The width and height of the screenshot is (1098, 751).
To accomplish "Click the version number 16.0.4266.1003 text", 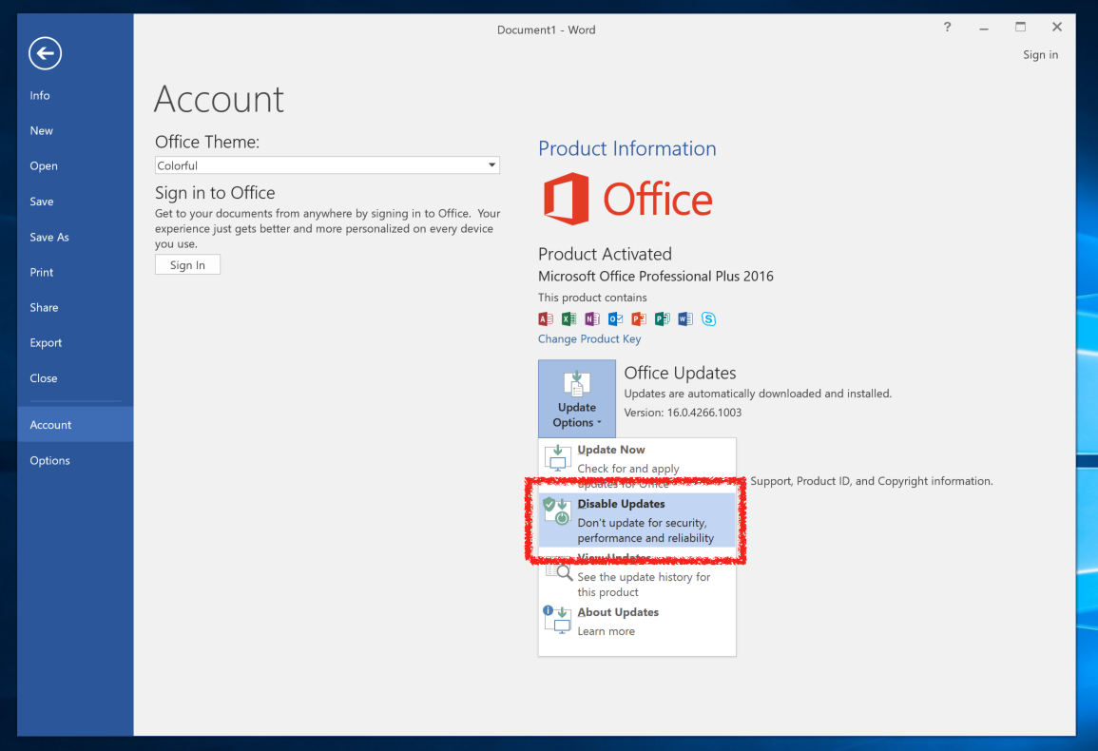I will pyautogui.click(x=703, y=413).
